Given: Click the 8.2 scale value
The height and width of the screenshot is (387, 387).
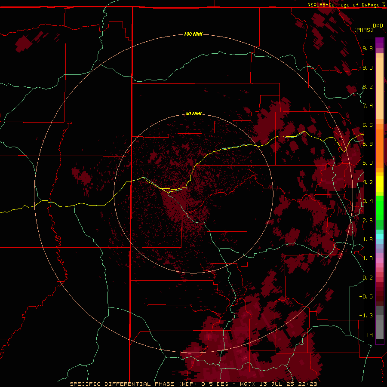Looking at the screenshot, I should click(x=368, y=86).
